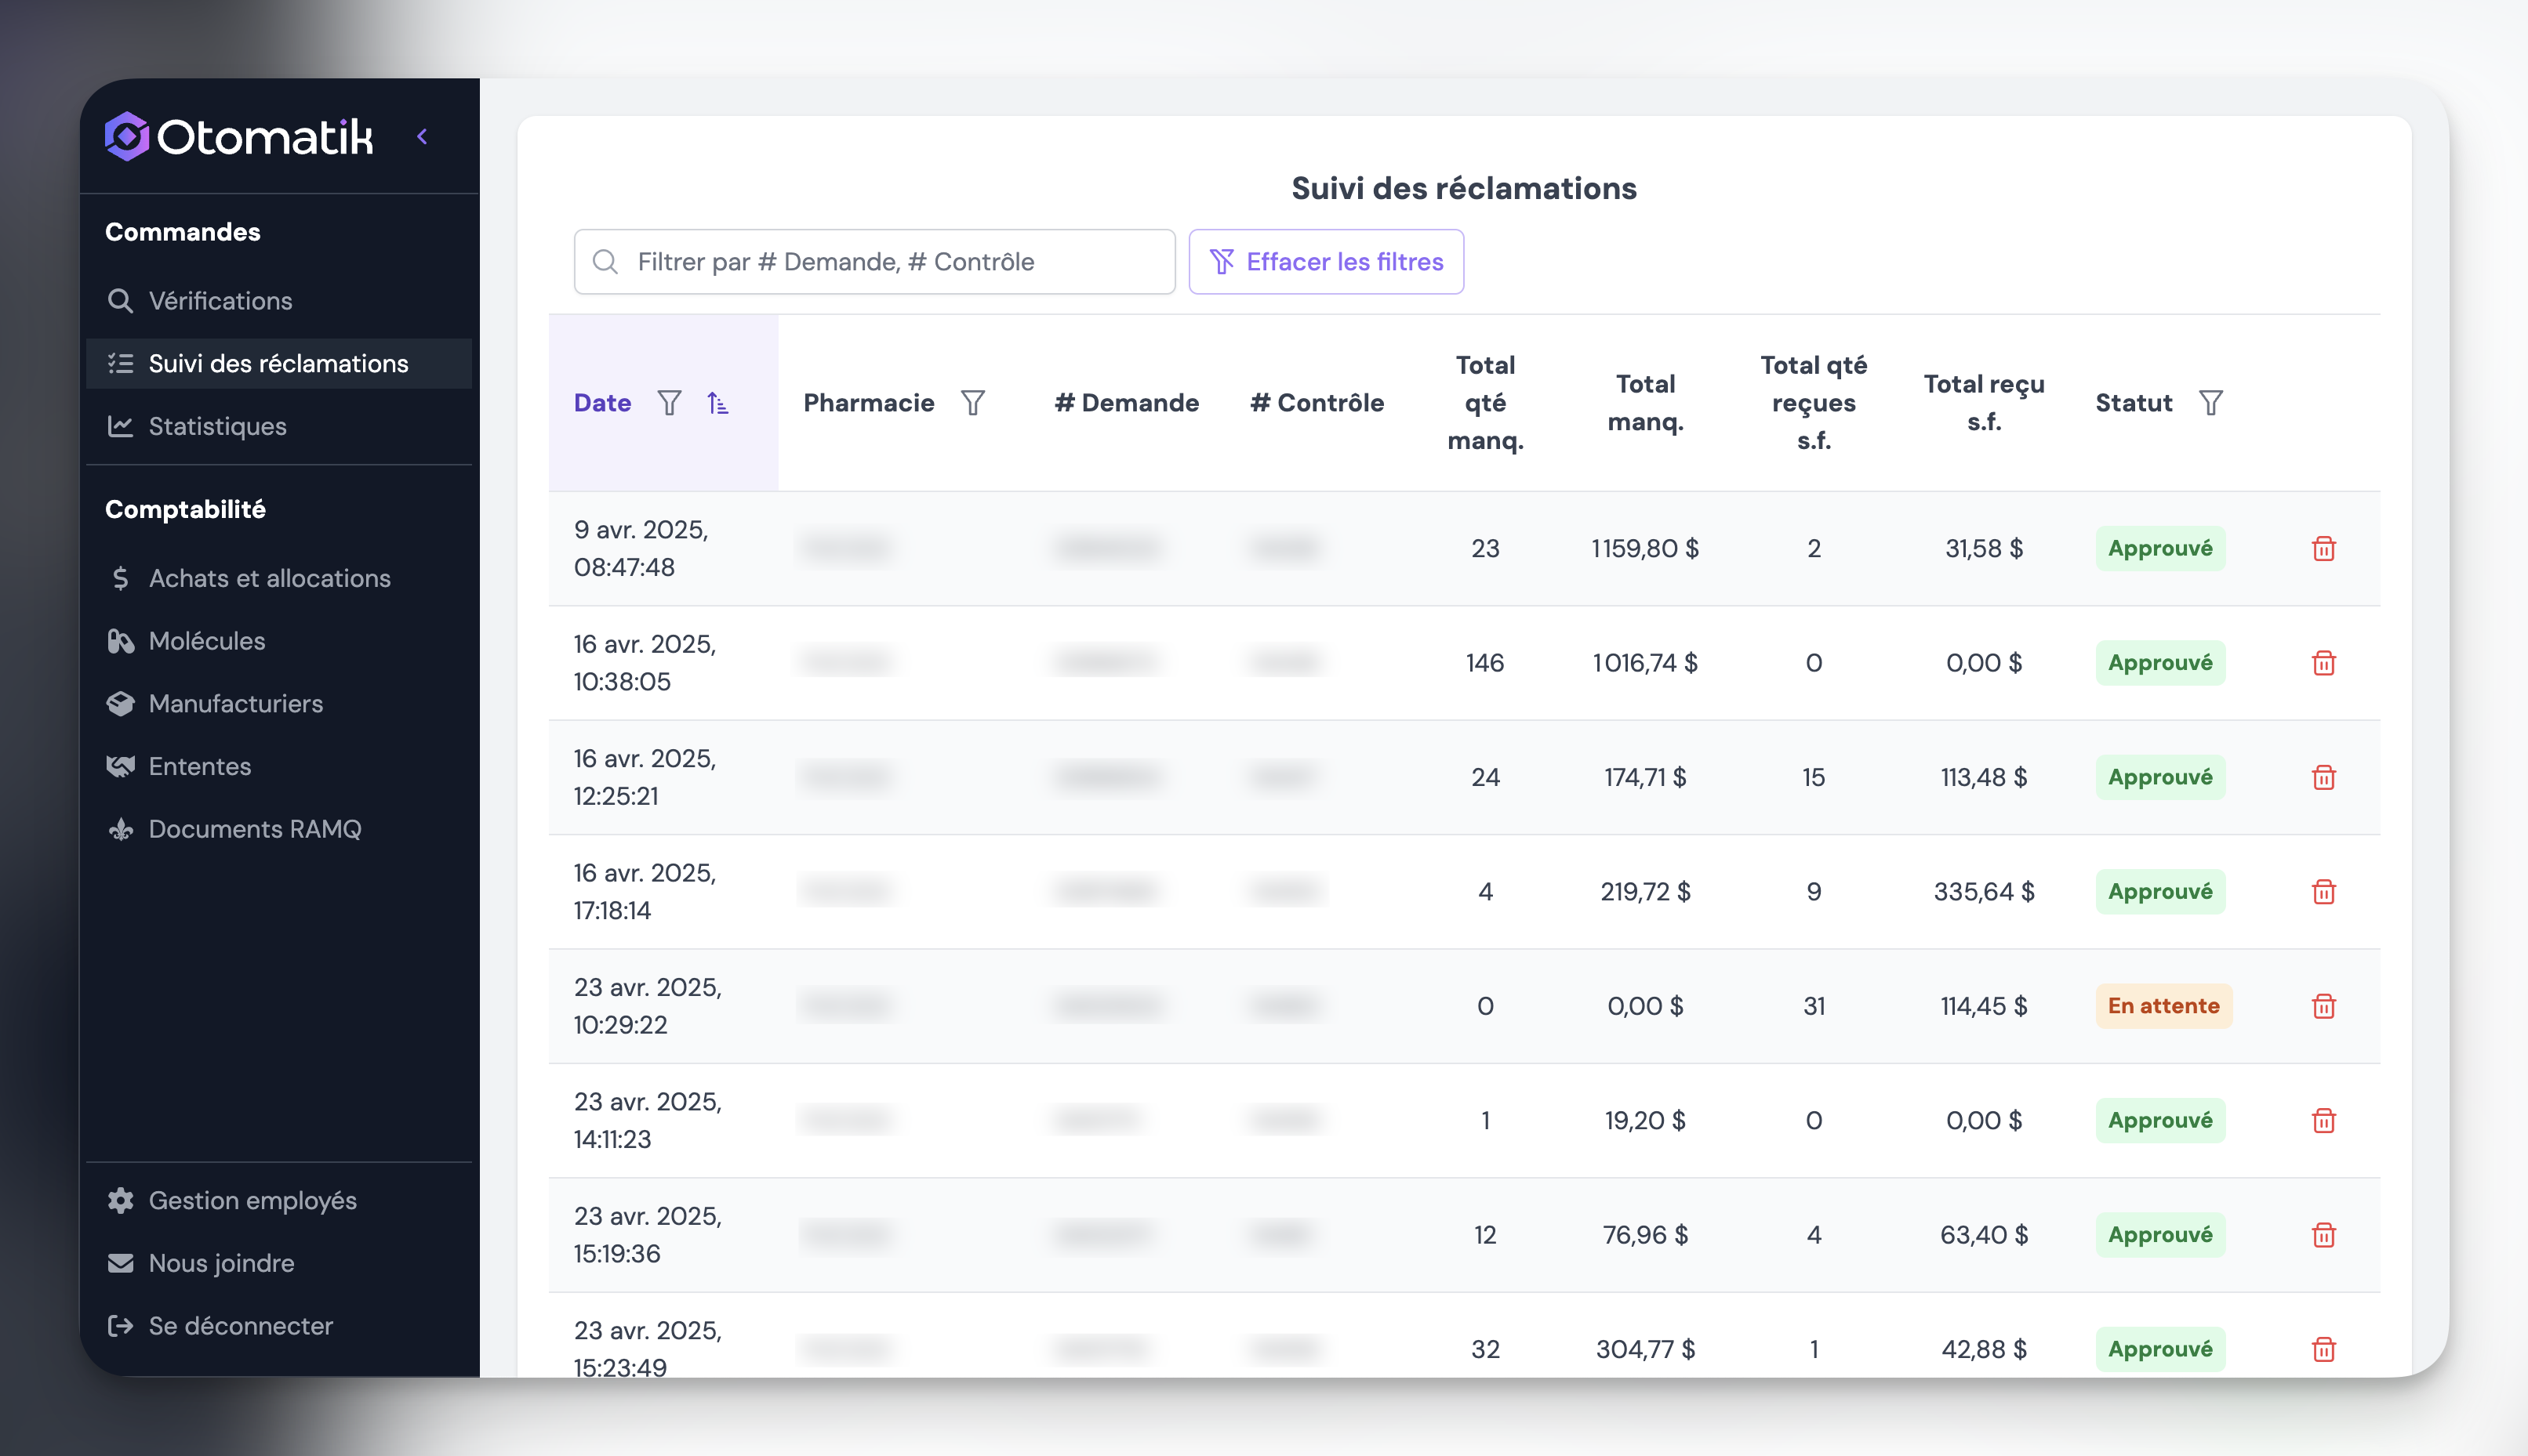Go to the Statistiques page
This screenshot has width=2528, height=1456.
(x=217, y=426)
